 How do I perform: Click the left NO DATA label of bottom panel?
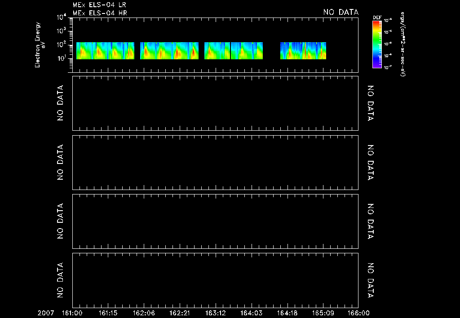click(60, 280)
